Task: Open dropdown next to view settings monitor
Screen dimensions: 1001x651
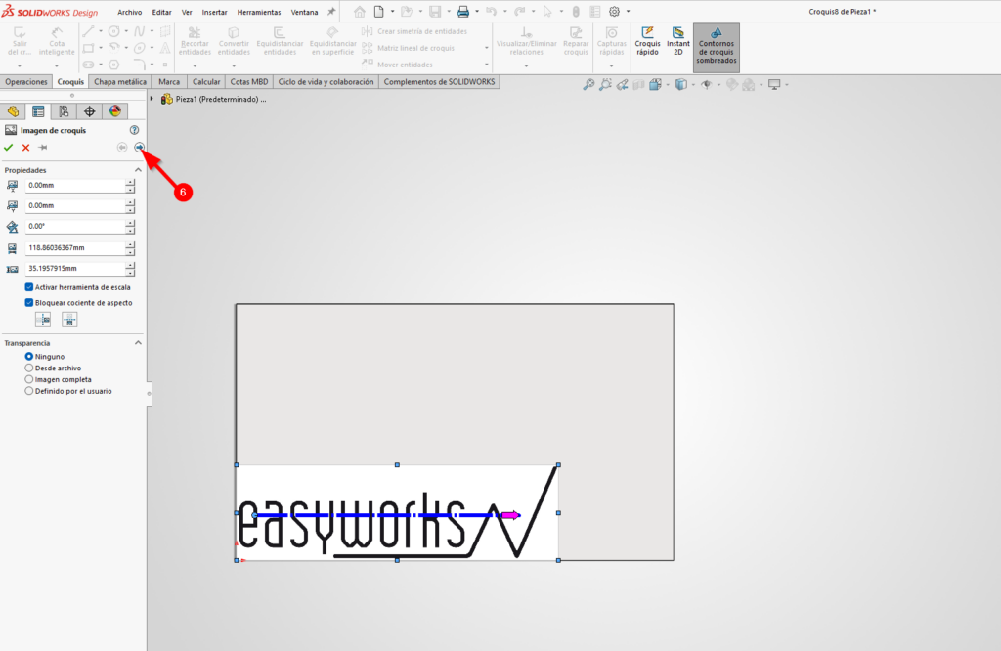Action: pos(787,84)
